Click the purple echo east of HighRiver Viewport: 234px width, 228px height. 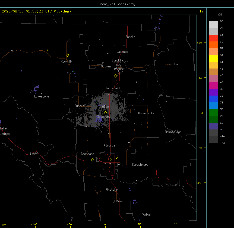[134, 202]
